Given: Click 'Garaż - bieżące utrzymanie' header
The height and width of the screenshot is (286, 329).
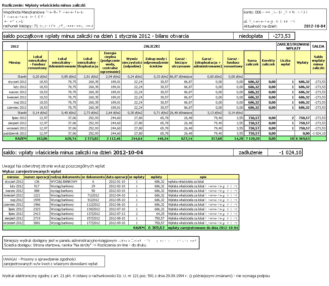Looking at the screenshot, I should 181,62.
